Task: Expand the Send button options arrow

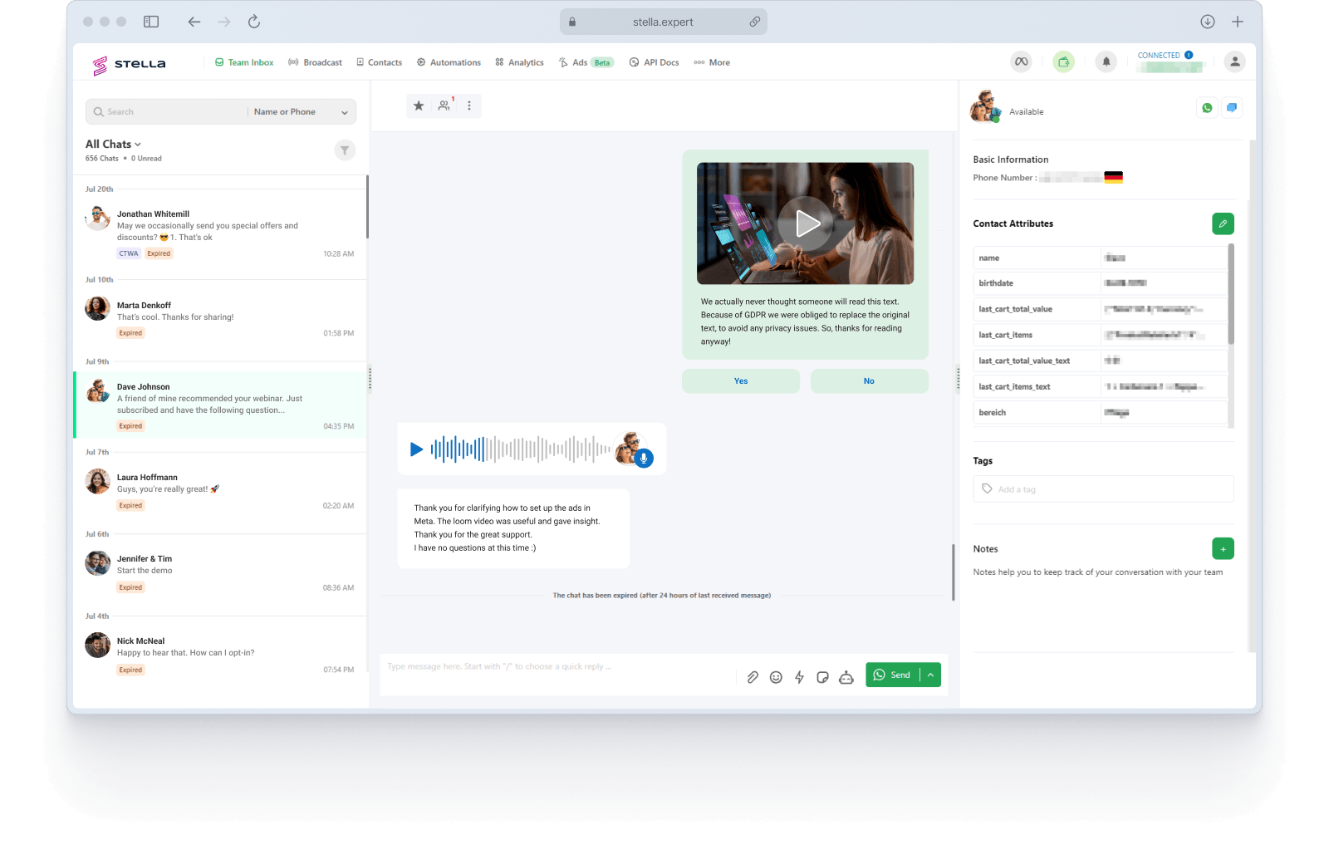Action: (x=931, y=675)
